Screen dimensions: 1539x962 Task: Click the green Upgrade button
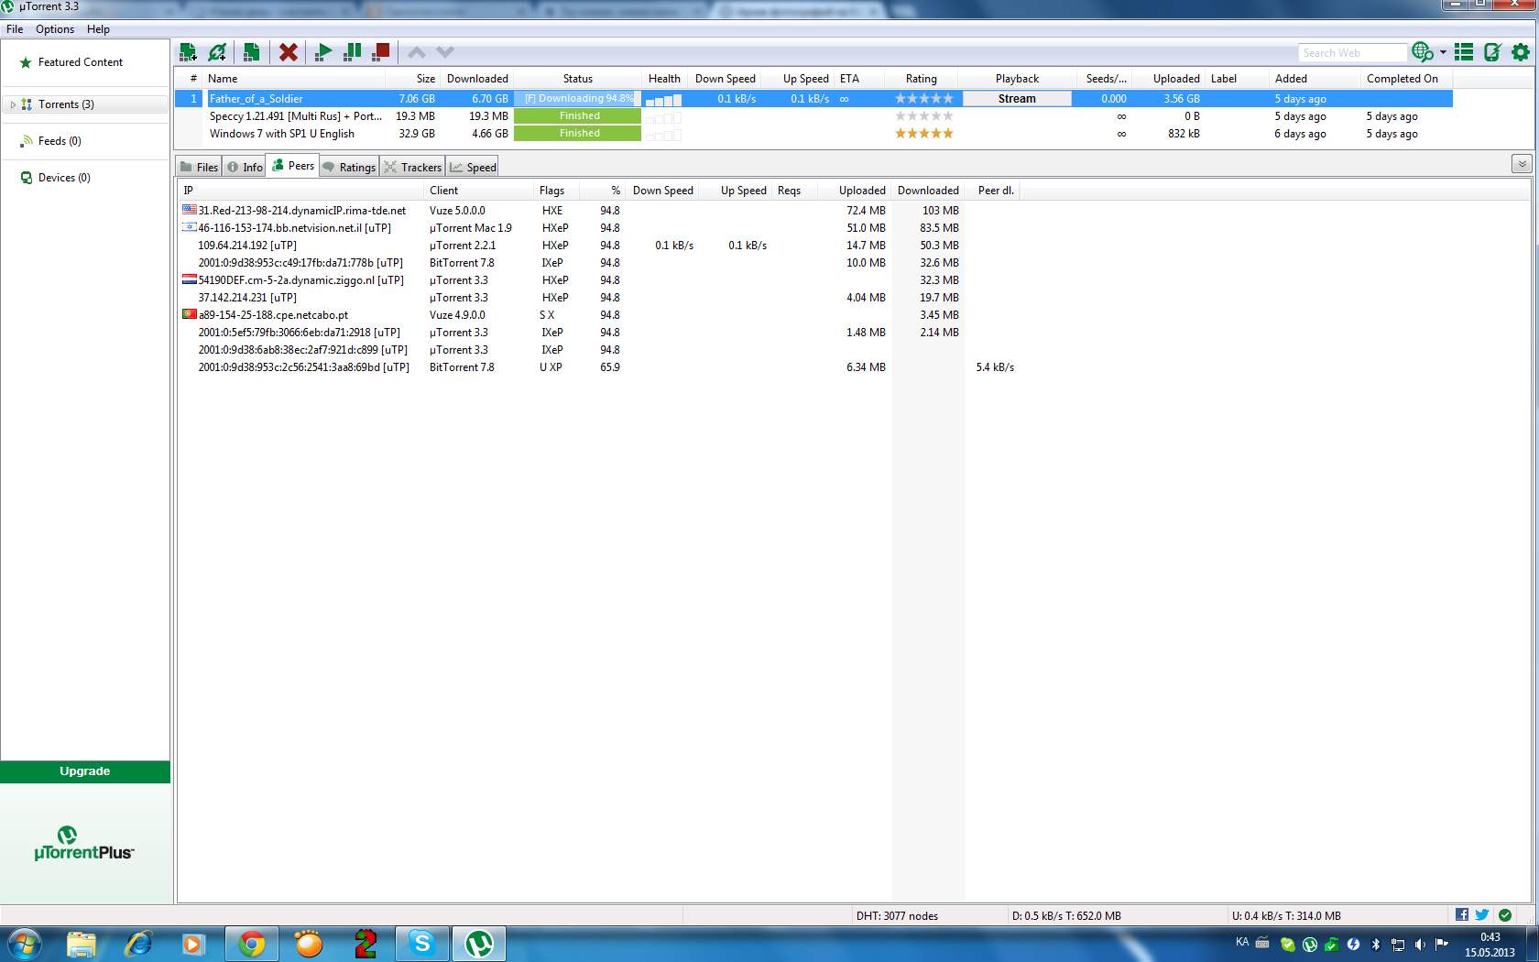pos(85,771)
